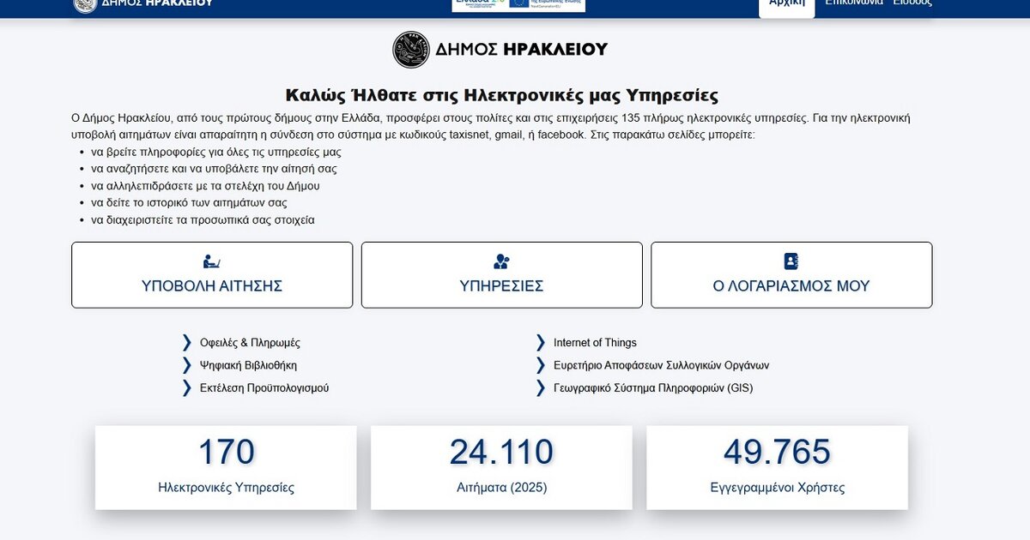
Task: Click the chevron beside Εκτέλεση Προϋπολογισμού
Action: click(x=186, y=388)
